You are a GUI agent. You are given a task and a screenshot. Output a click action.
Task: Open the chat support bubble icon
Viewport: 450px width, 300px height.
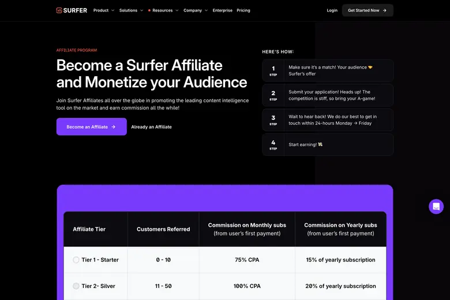click(x=436, y=207)
